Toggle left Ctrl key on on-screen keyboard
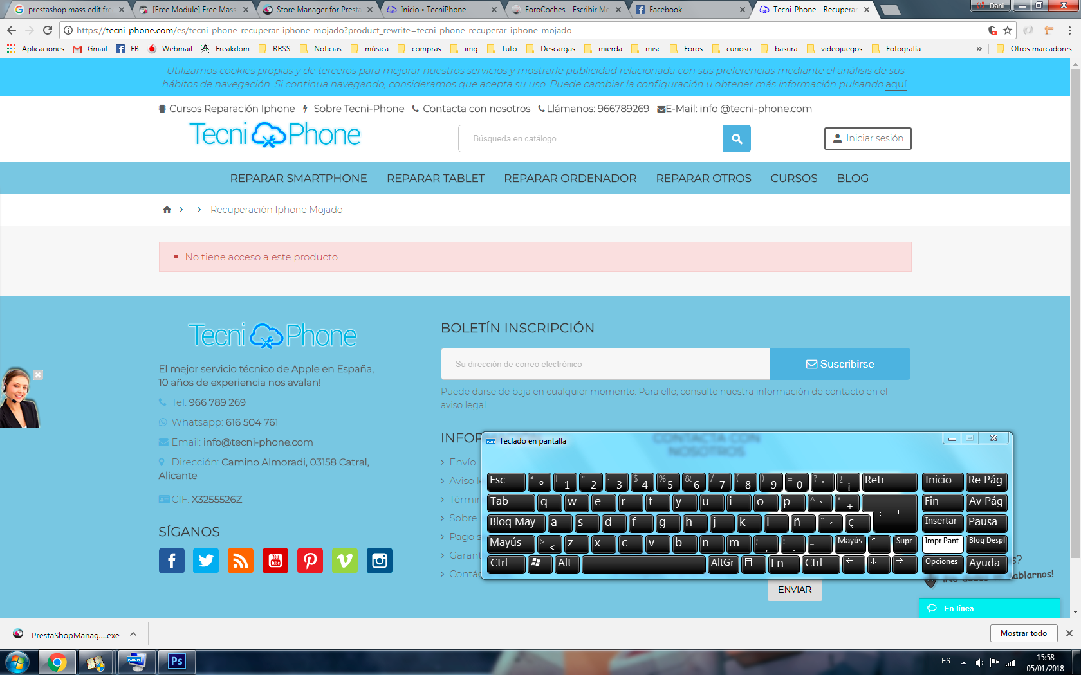The image size is (1081, 675). coord(506,564)
